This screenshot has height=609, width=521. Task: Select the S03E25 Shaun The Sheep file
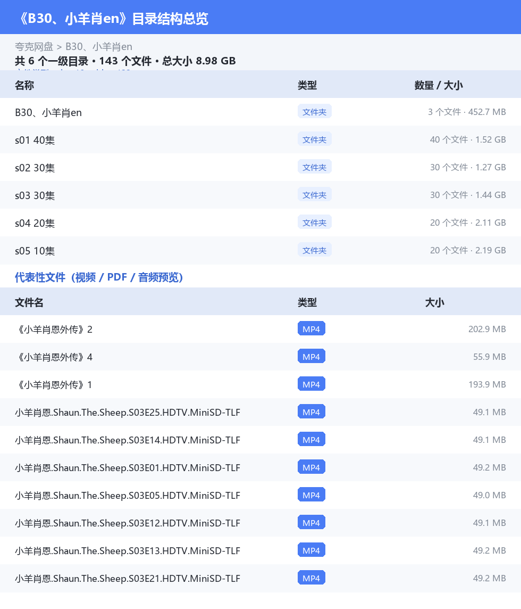[x=260, y=412]
